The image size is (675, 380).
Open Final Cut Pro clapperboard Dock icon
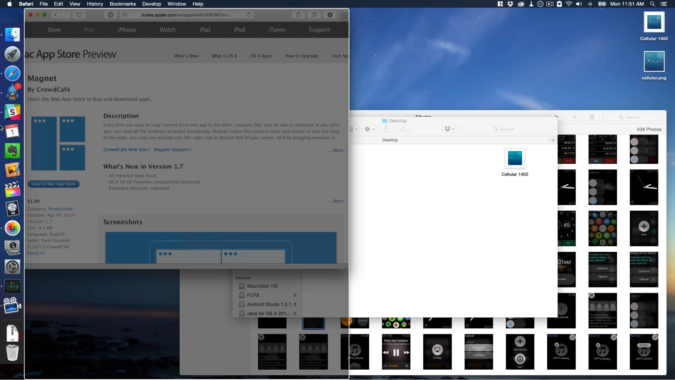point(12,189)
